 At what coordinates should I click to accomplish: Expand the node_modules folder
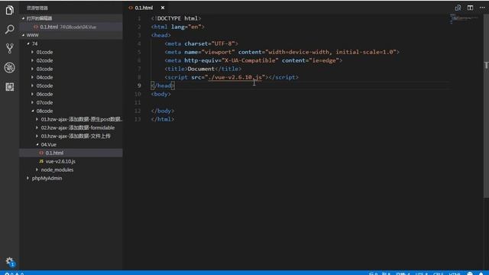37,170
